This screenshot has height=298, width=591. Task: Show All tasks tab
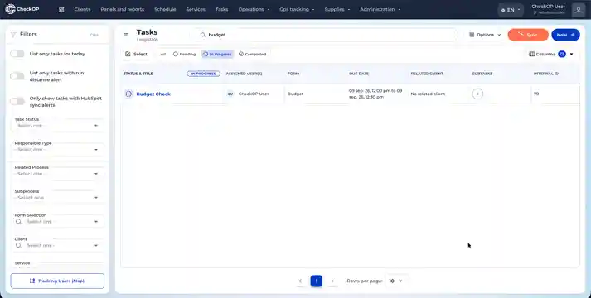coord(162,54)
